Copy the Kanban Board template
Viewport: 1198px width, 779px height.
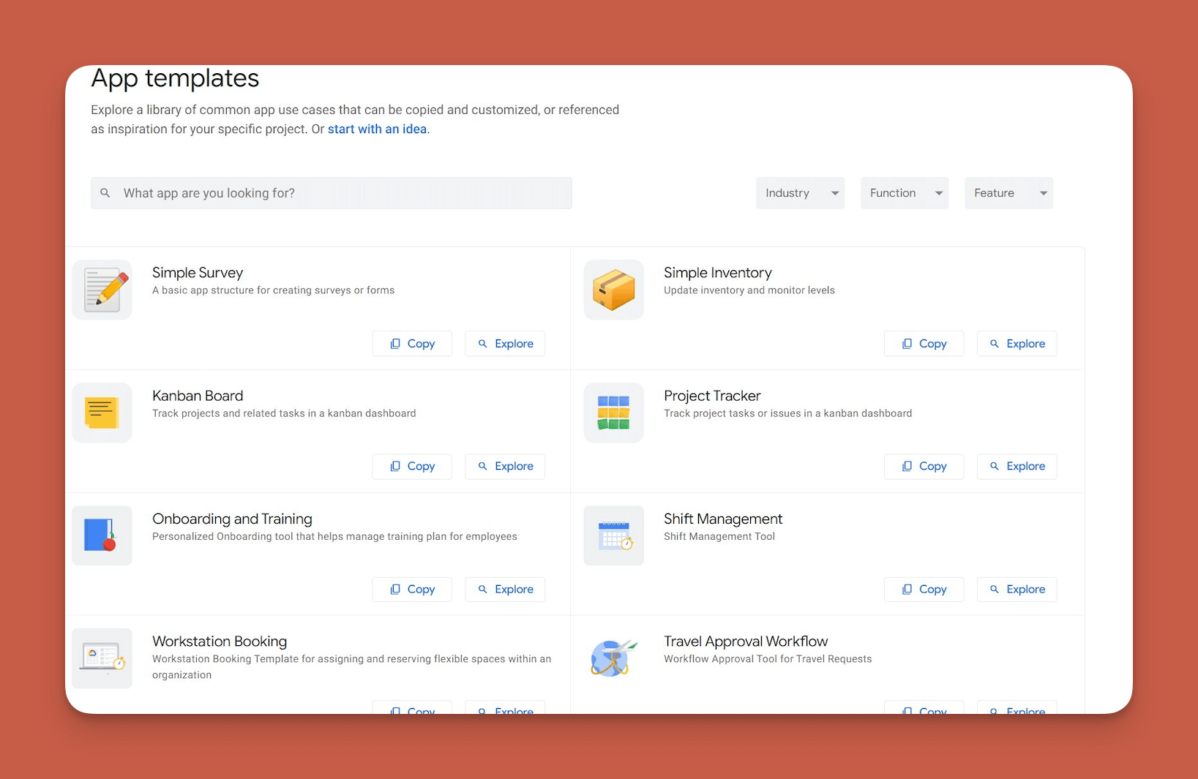point(412,467)
